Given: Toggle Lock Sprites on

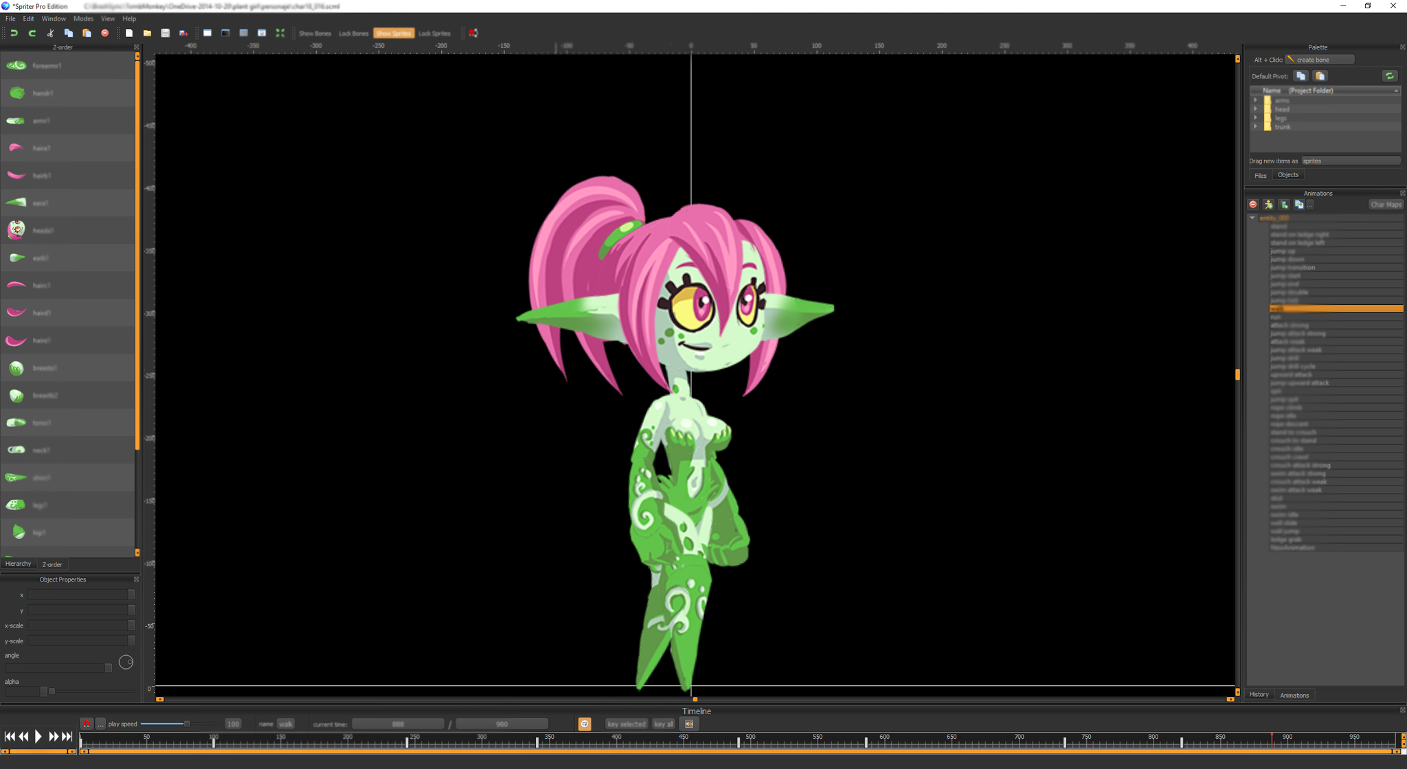Looking at the screenshot, I should pyautogui.click(x=434, y=33).
